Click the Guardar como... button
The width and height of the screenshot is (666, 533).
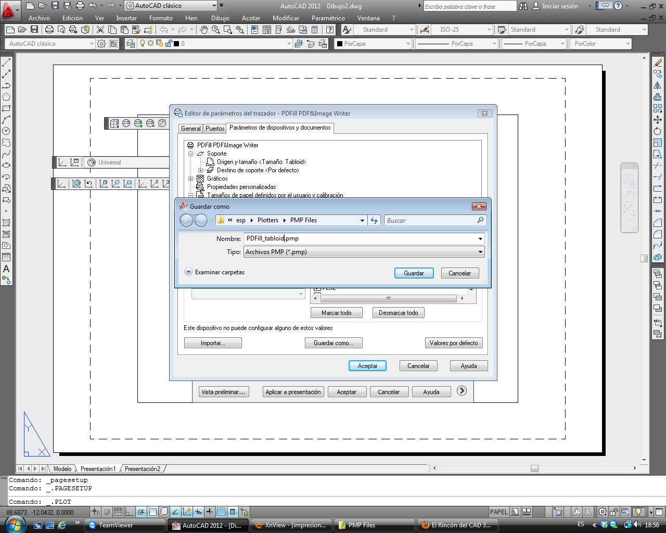[x=334, y=343]
